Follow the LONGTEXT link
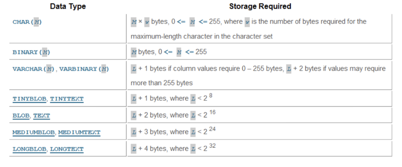The height and width of the screenshot is (167, 402). (x=67, y=149)
